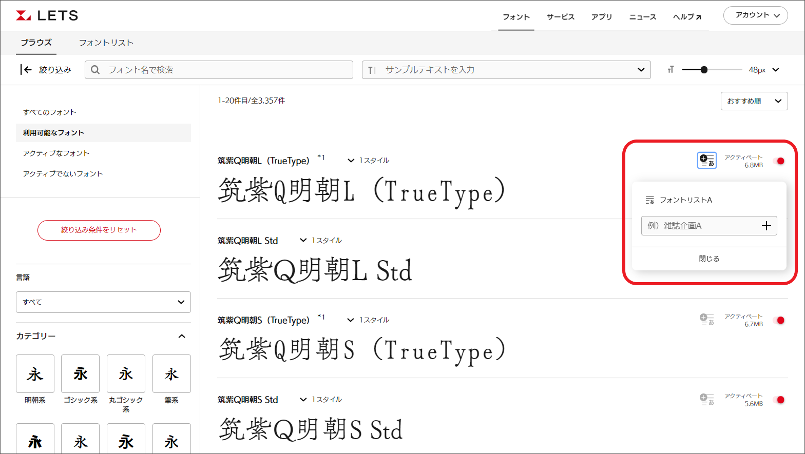Expand 1スタイル for 筑紫Q明朝L Std
This screenshot has width=805, height=454.
pos(321,240)
